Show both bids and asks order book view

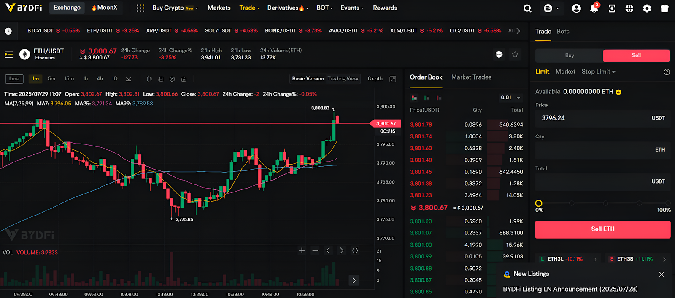click(414, 98)
